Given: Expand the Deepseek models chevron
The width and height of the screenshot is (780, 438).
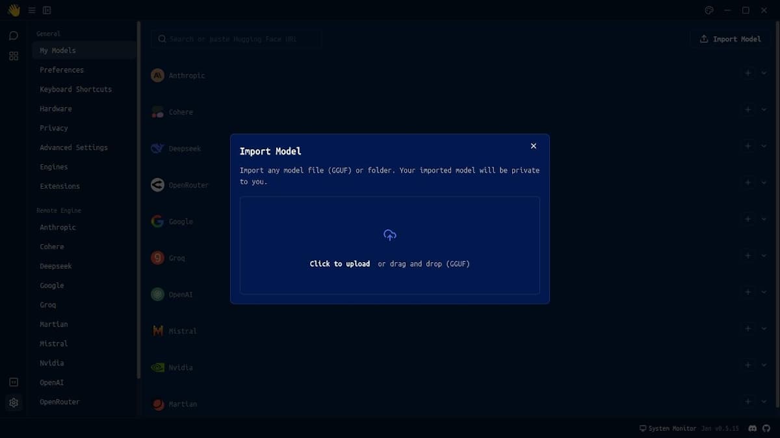Looking at the screenshot, I should coord(764,146).
